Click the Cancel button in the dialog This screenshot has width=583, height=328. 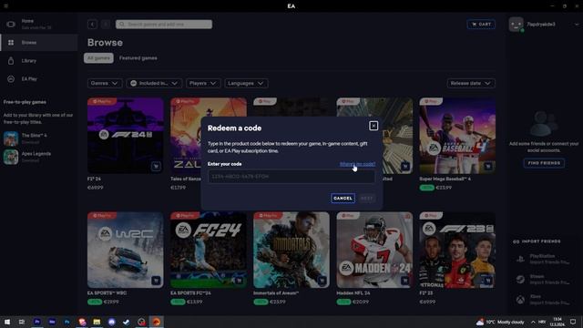tap(343, 199)
